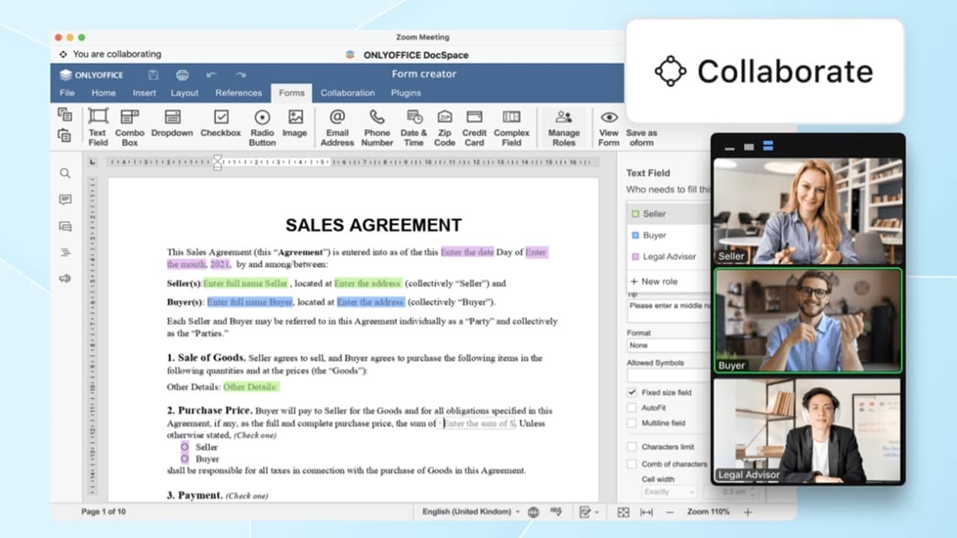Open the document language dropdown
The height and width of the screenshot is (538, 957).
click(x=470, y=511)
